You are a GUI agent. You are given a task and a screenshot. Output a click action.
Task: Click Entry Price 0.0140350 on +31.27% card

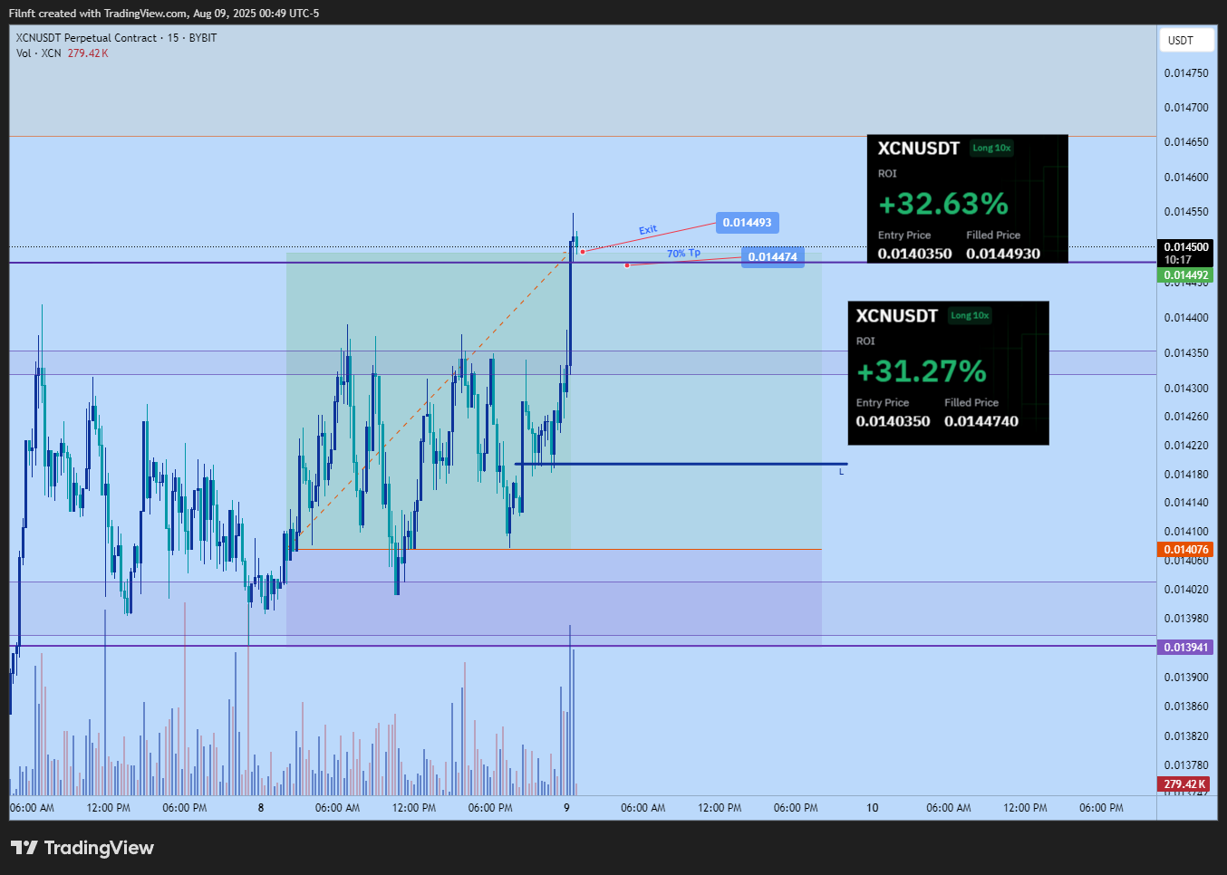[x=893, y=421]
